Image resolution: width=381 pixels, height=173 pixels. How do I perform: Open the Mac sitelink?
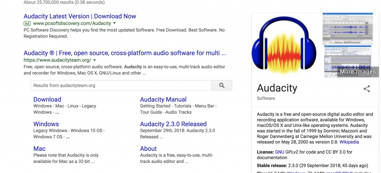(x=39, y=148)
